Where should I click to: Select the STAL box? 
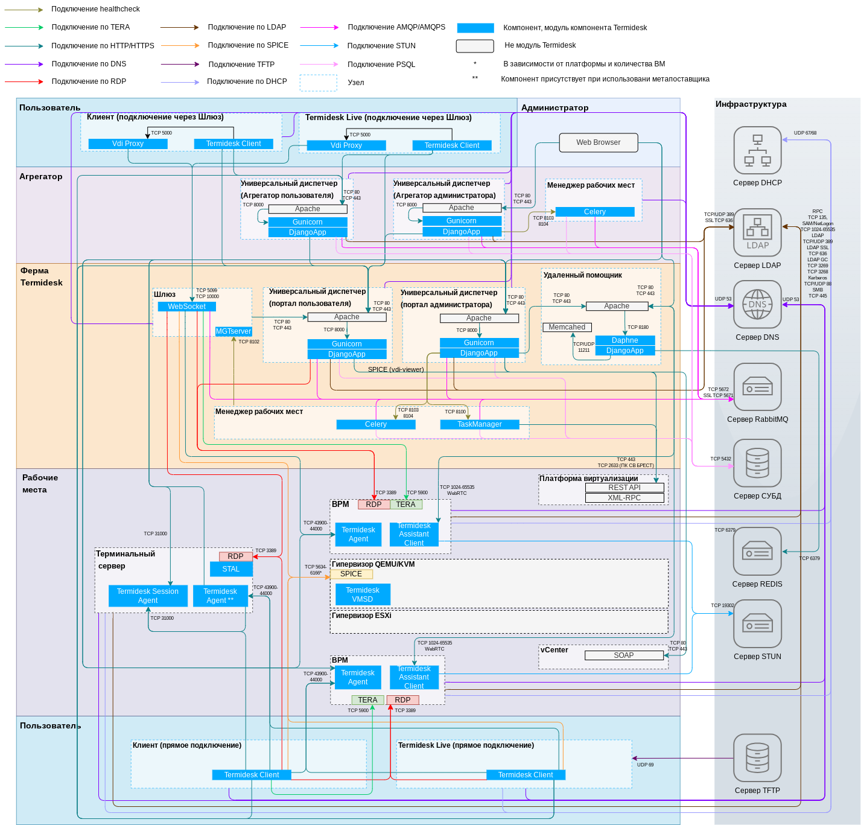click(x=231, y=569)
